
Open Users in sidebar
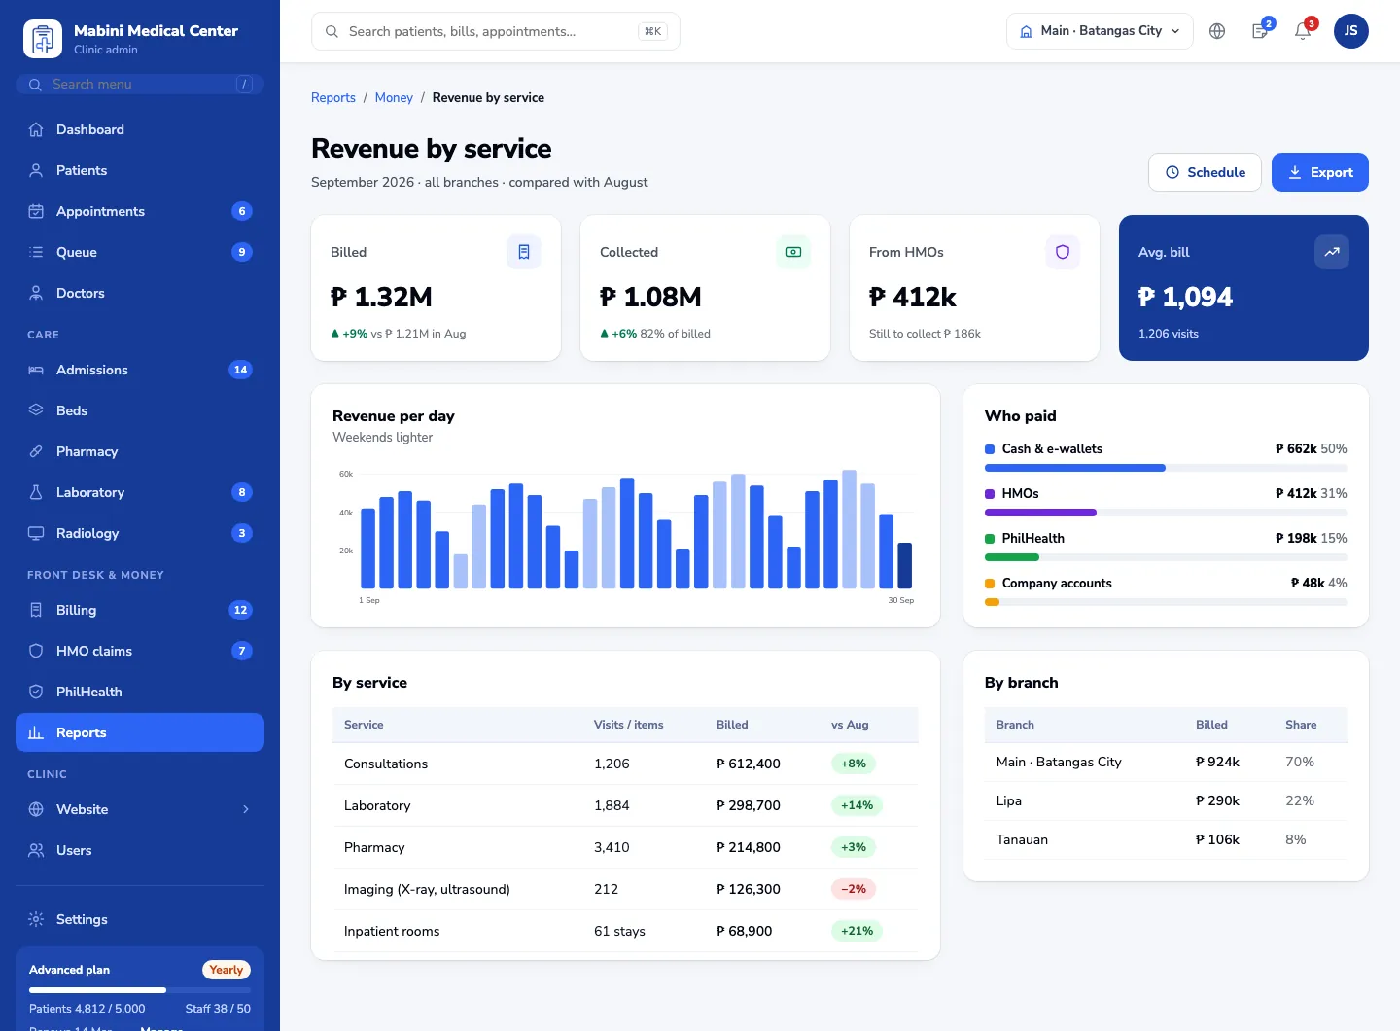pyautogui.click(x=140, y=850)
